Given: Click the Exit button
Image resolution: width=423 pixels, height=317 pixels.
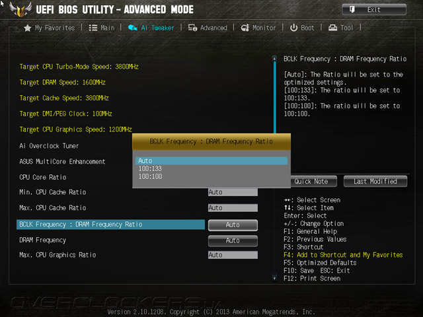Looking at the screenshot, I should coord(374,10).
